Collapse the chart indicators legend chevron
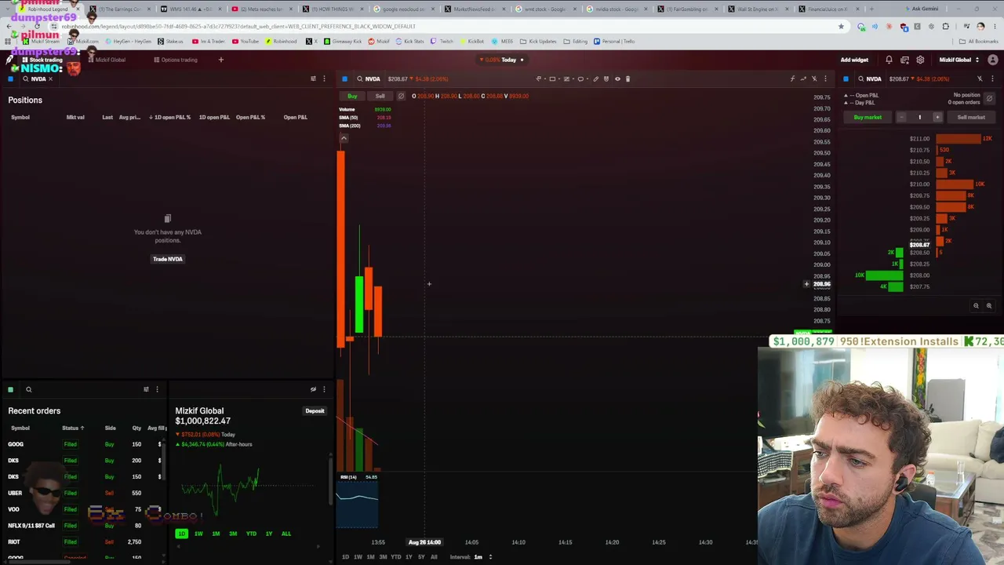Viewport: 1004px width, 565px height. tap(344, 138)
